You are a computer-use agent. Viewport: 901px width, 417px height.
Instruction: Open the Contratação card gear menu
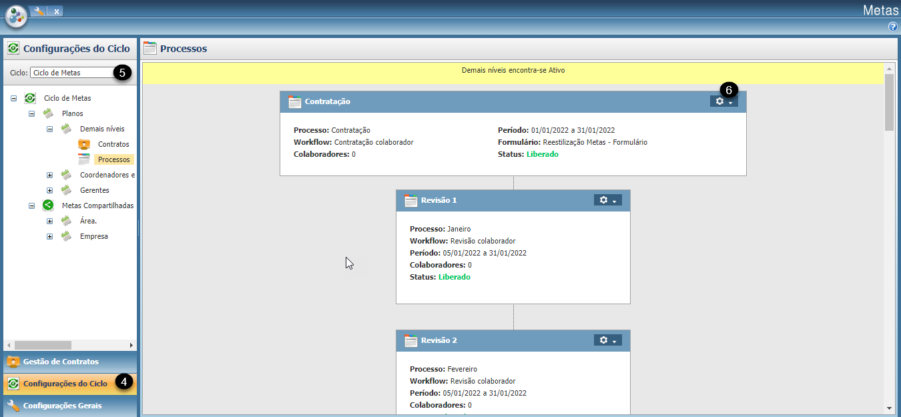pyautogui.click(x=724, y=101)
